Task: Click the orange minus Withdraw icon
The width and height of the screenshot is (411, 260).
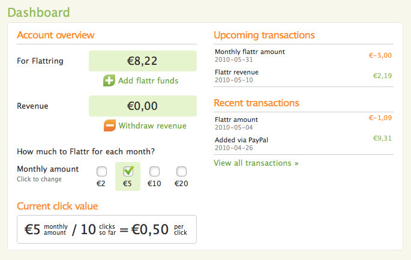Action: (x=110, y=125)
